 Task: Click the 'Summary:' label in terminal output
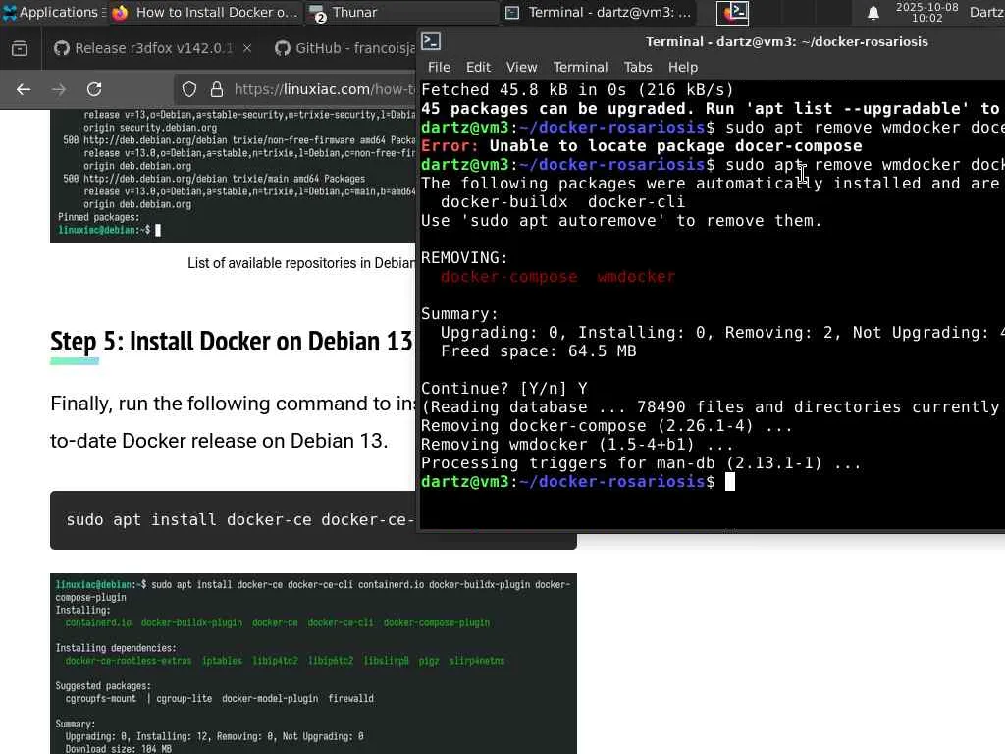(459, 314)
